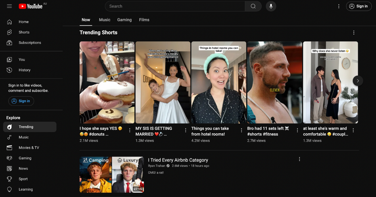Image resolution: width=376 pixels, height=197 pixels.
Task: Start a voice search with the microphone
Action: click(271, 6)
